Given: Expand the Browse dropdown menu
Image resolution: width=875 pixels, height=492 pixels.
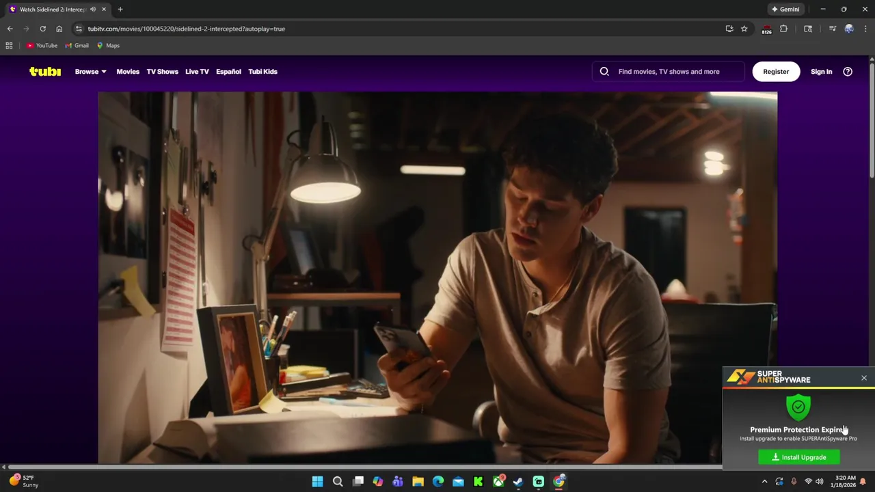Looking at the screenshot, I should [90, 71].
